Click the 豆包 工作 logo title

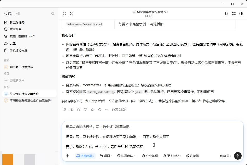(12, 14)
